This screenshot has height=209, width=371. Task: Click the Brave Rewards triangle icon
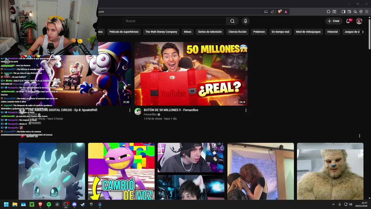[x=286, y=12]
